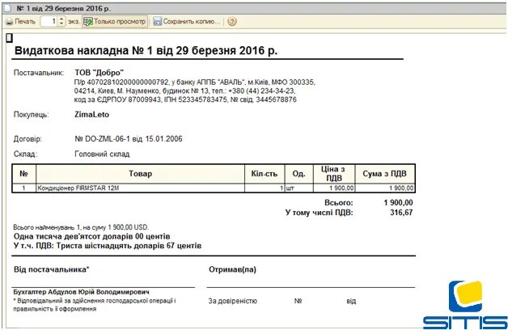
Task: Click contract number № DO-ZML-06-1 від 15.01.2006
Action: coord(129,139)
